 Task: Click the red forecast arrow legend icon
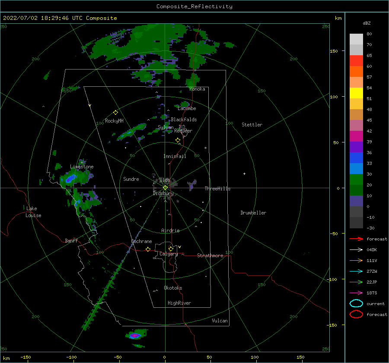356,239
